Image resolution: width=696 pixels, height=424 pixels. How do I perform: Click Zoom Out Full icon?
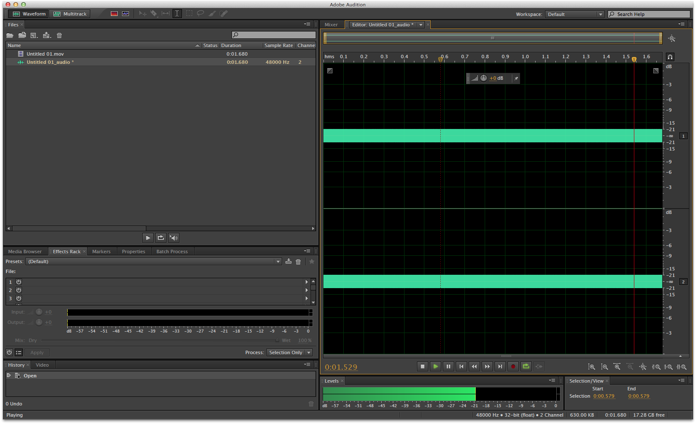643,367
